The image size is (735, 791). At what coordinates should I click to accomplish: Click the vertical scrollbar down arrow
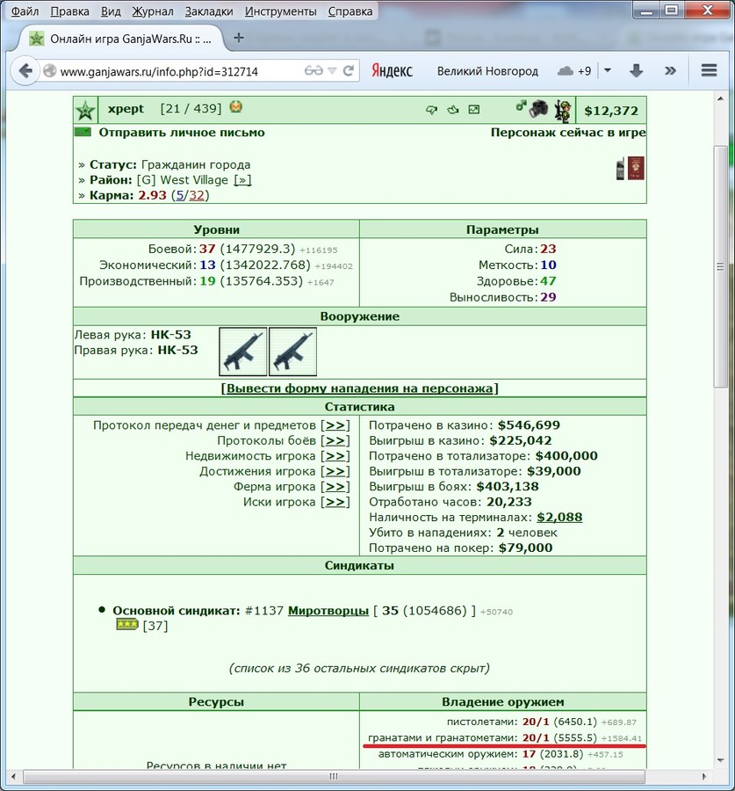point(720,760)
